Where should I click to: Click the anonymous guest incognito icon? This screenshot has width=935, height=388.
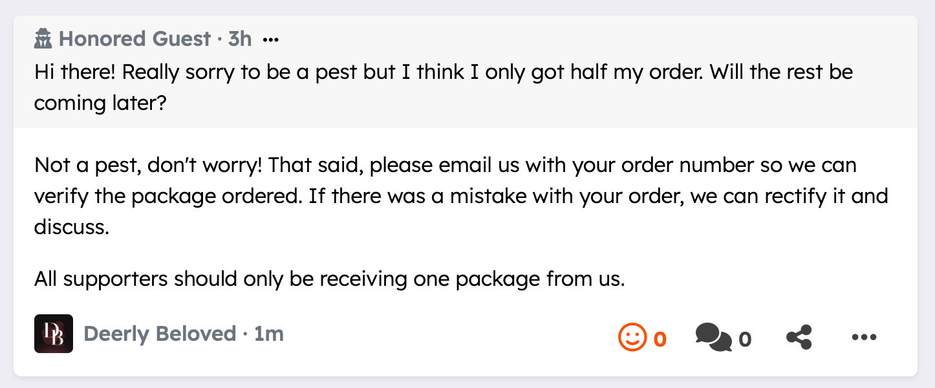[43, 39]
